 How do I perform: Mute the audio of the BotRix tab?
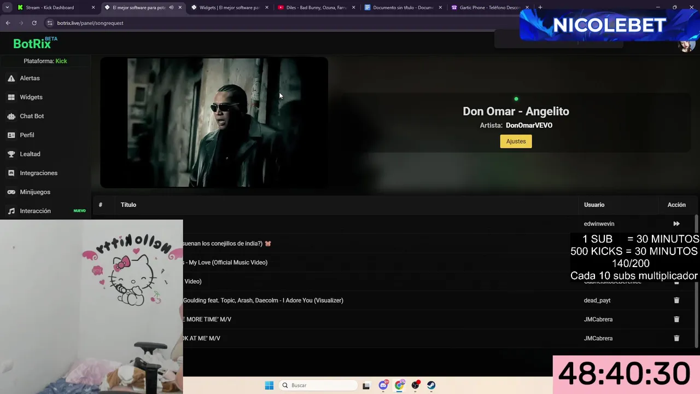pyautogui.click(x=171, y=8)
